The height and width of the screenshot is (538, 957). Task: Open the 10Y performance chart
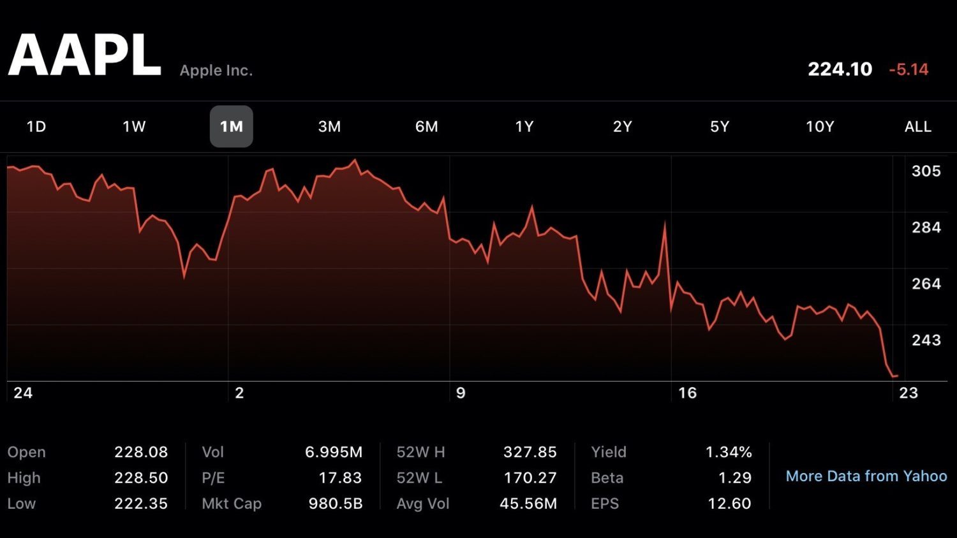(819, 126)
